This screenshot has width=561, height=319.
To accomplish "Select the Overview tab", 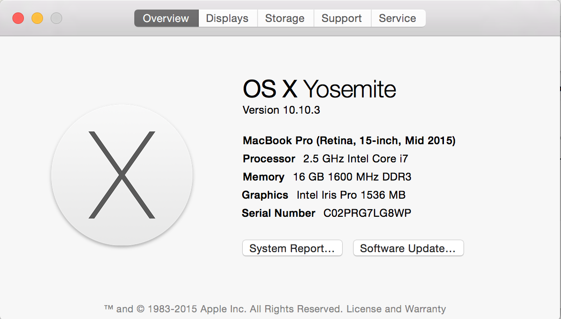I will coord(166,19).
